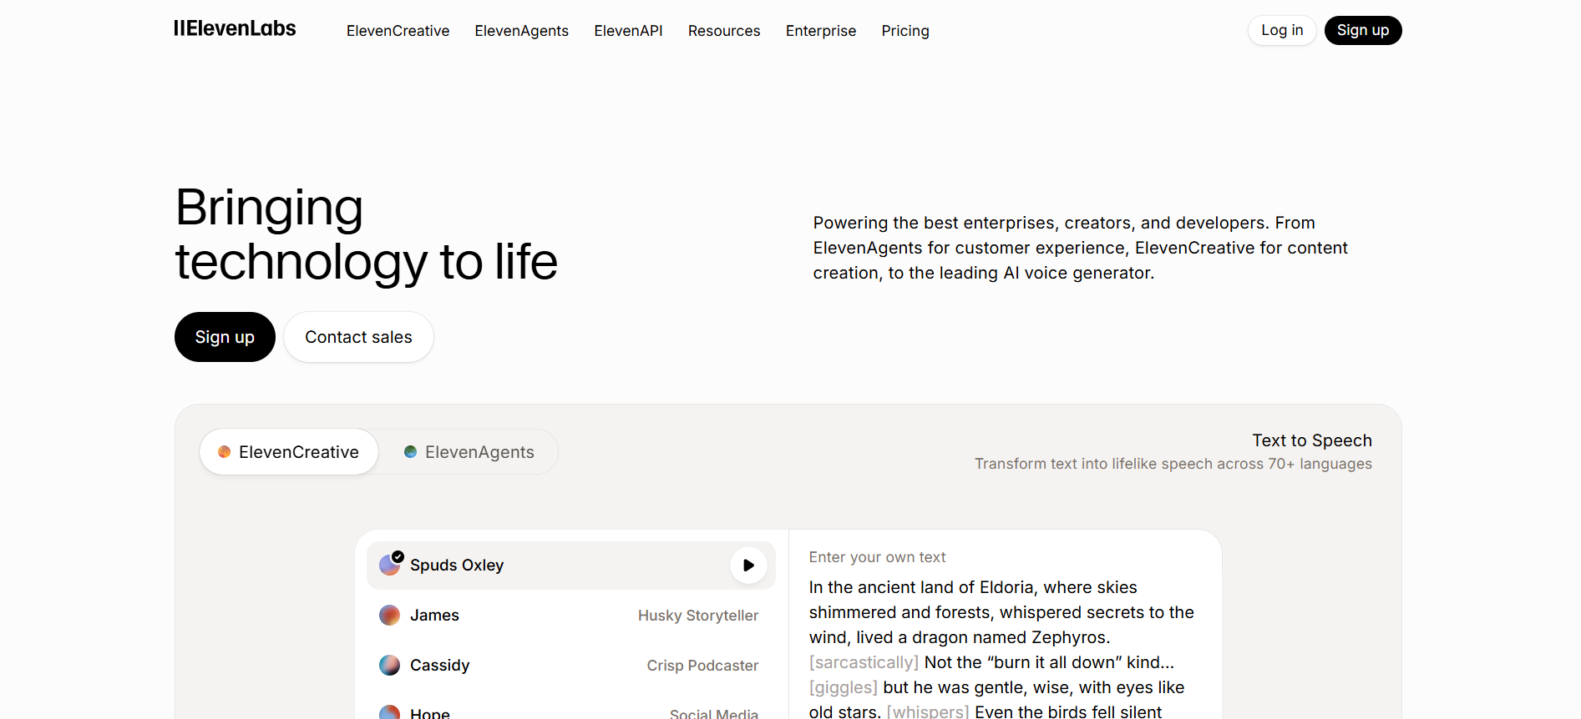Expand the ElevenAgents navigation menu
Screen dimensions: 1581x719
click(521, 31)
